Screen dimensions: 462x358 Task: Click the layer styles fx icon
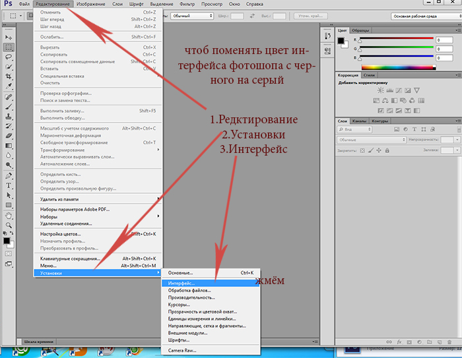(399, 342)
